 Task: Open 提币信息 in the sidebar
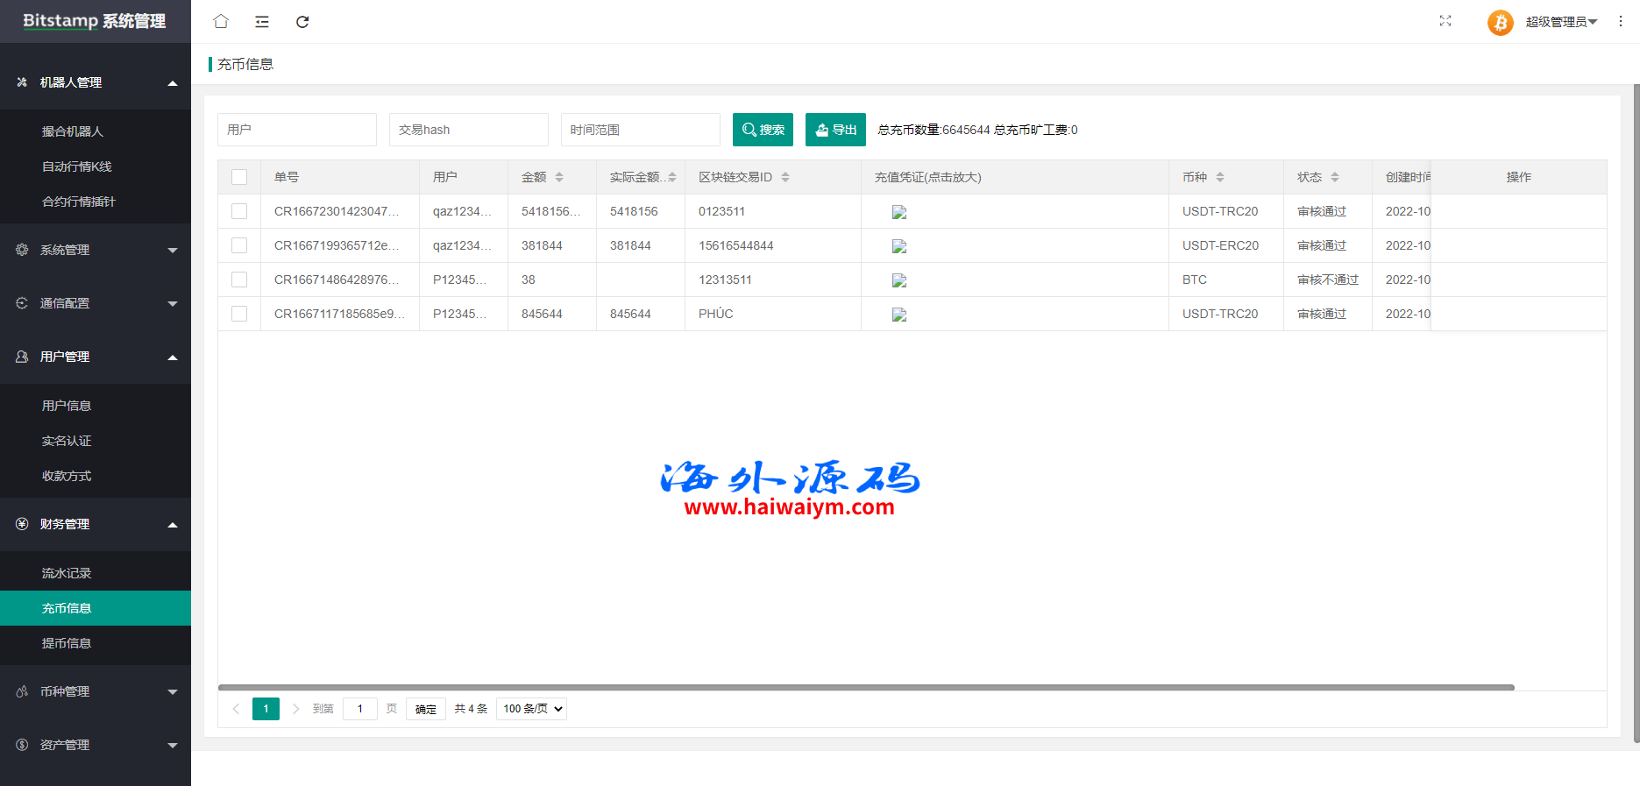67,643
